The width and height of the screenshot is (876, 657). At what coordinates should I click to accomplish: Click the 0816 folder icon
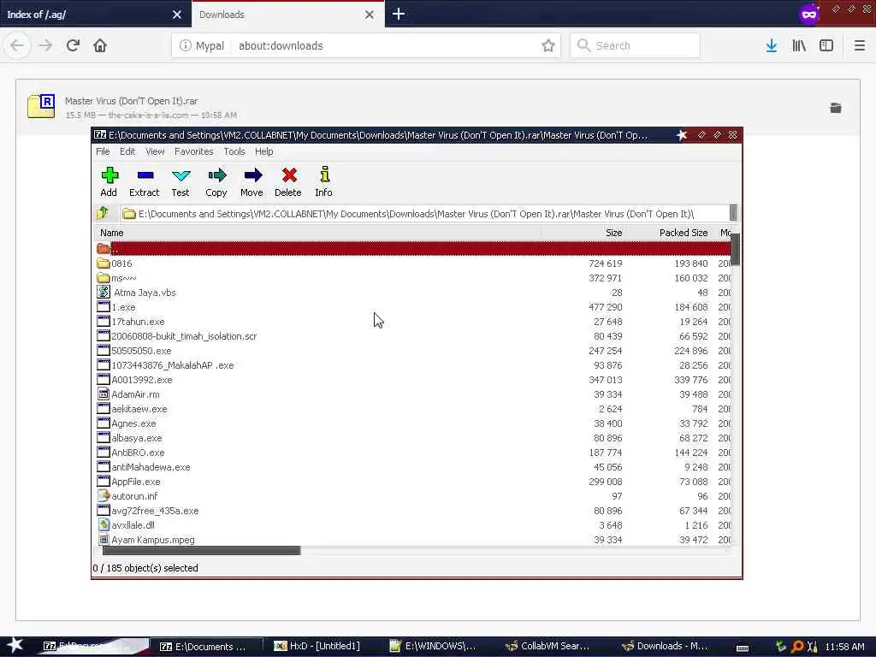point(104,263)
